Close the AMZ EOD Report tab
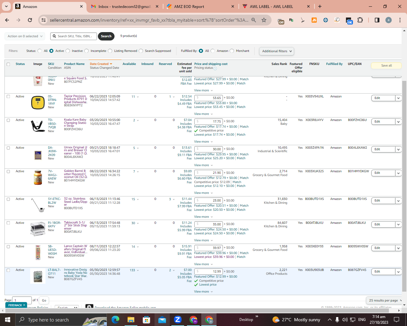The width and height of the screenshot is (407, 326). (x=233, y=6)
